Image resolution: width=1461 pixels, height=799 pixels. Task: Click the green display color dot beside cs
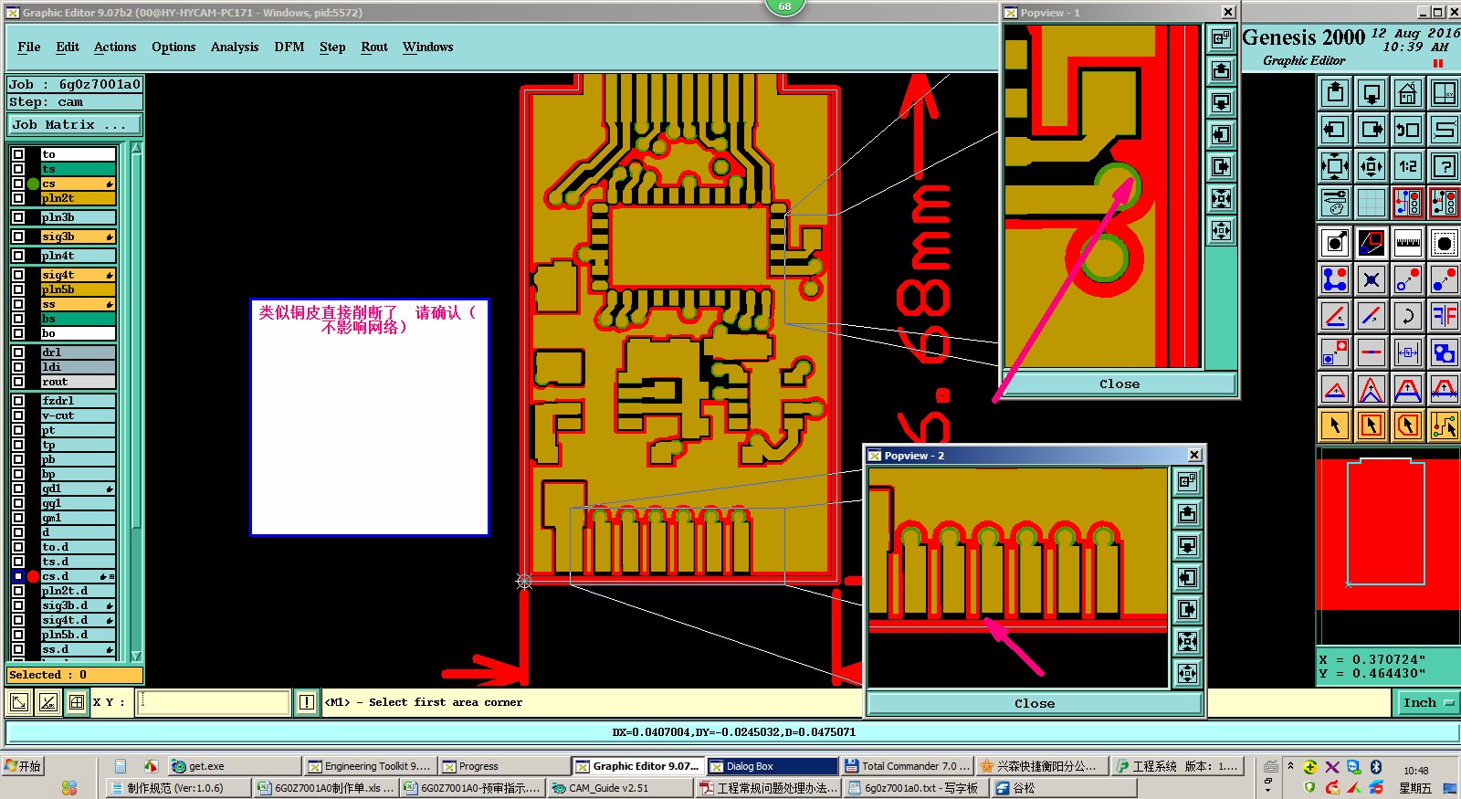[33, 184]
